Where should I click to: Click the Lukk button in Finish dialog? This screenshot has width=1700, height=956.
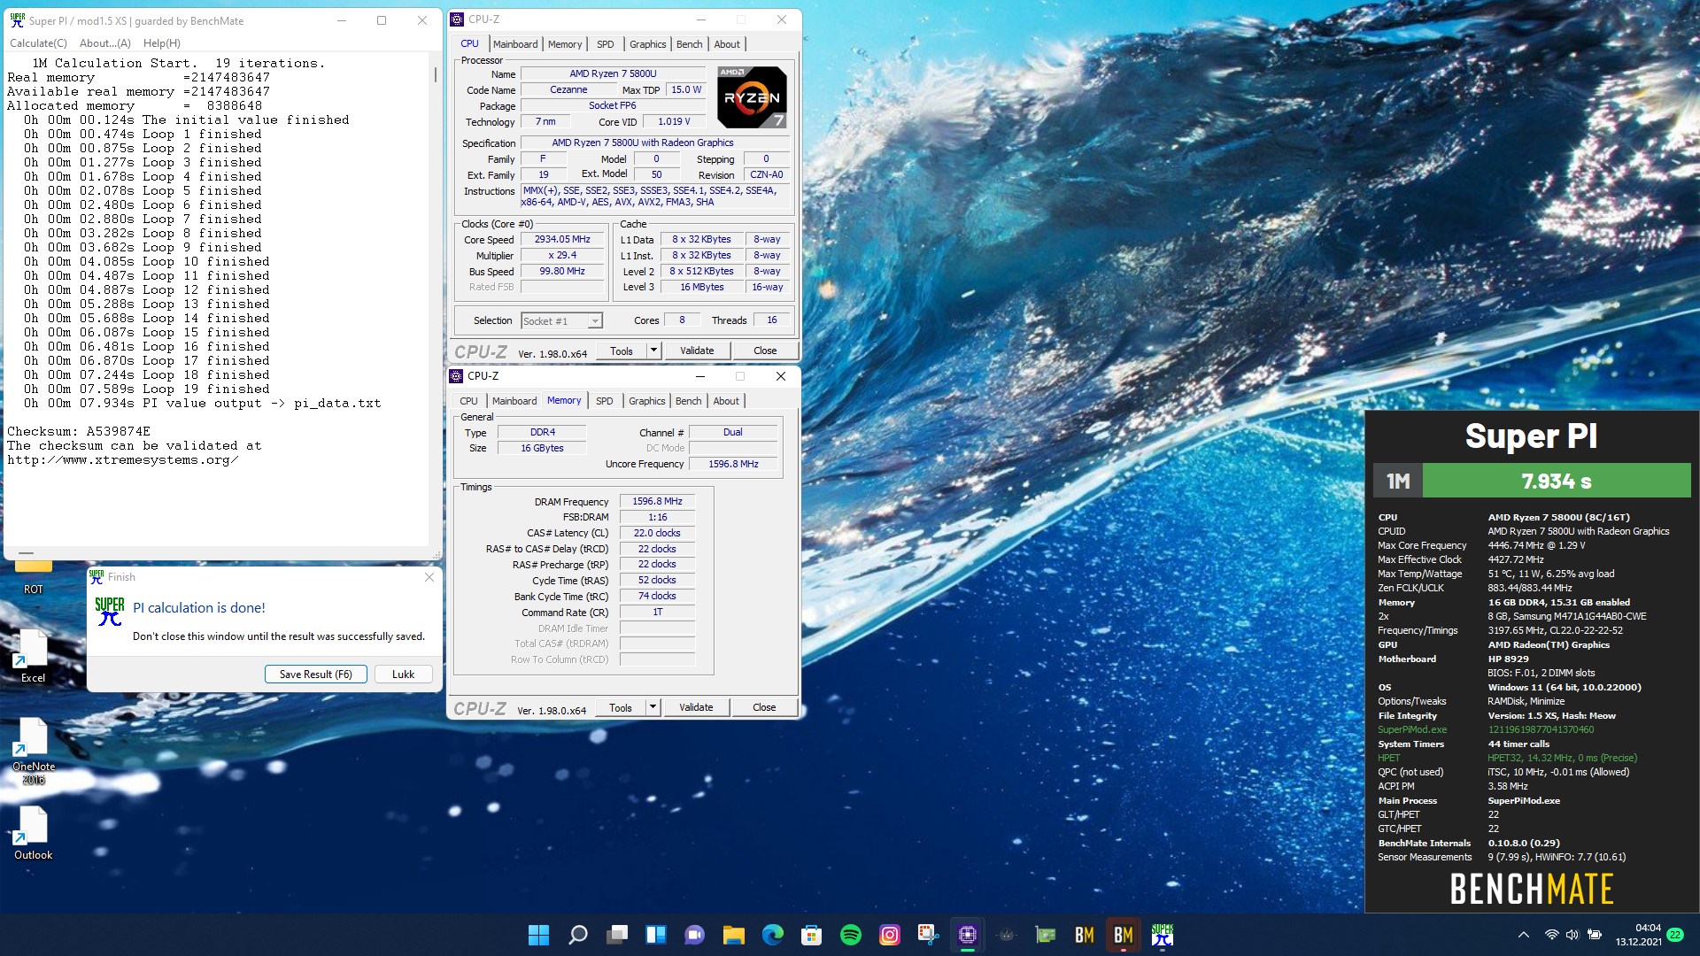403,675
